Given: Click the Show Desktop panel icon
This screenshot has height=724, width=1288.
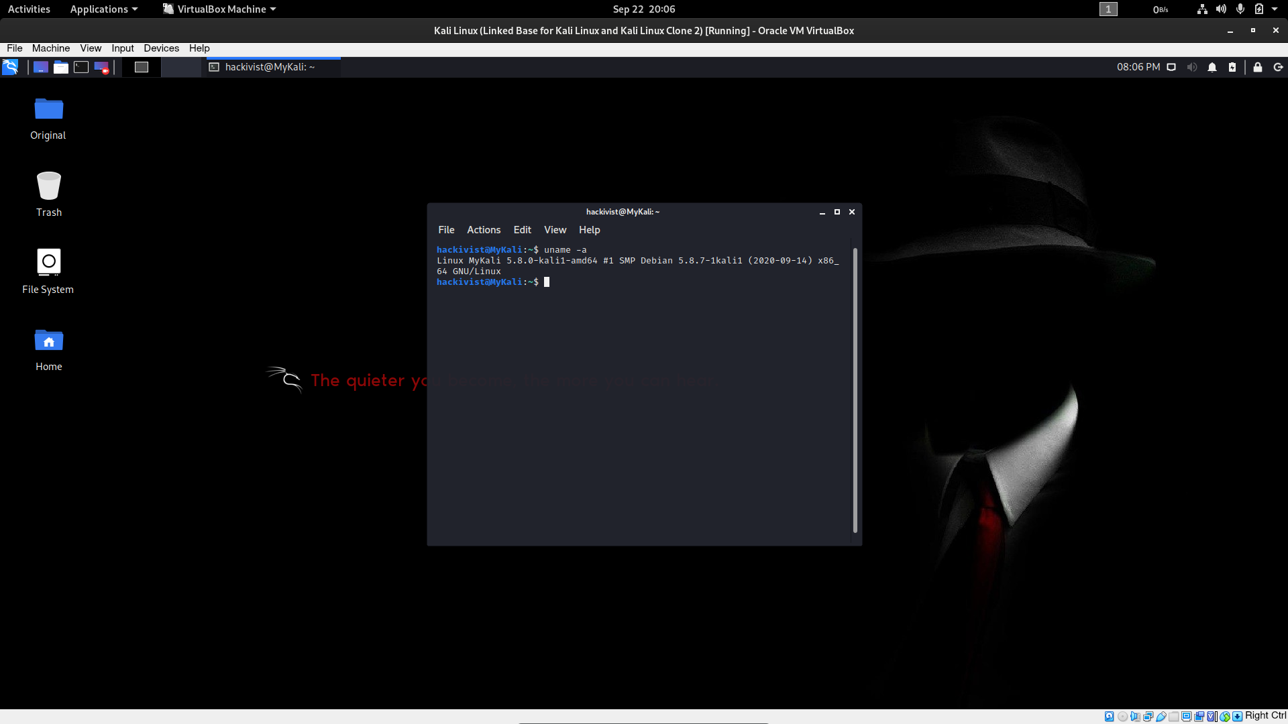Looking at the screenshot, I should pyautogui.click(x=41, y=67).
